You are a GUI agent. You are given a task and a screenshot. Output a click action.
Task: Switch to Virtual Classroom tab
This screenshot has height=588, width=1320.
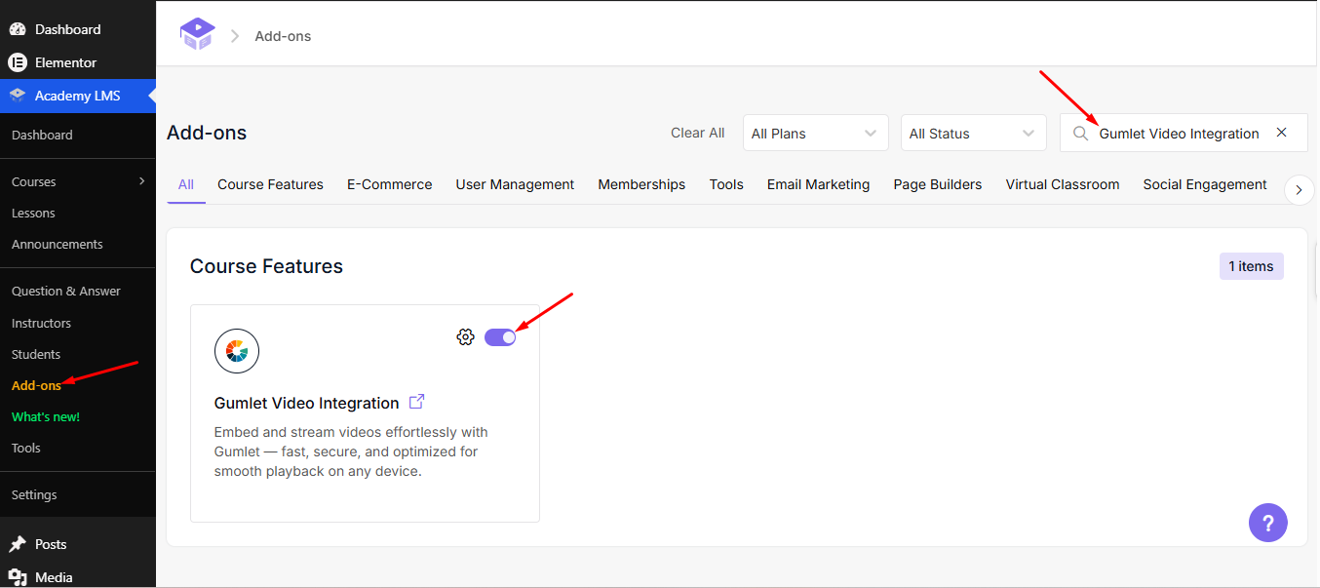click(1063, 184)
